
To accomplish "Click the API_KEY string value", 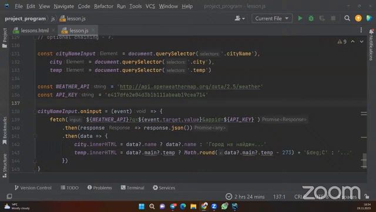I will click(156, 95).
